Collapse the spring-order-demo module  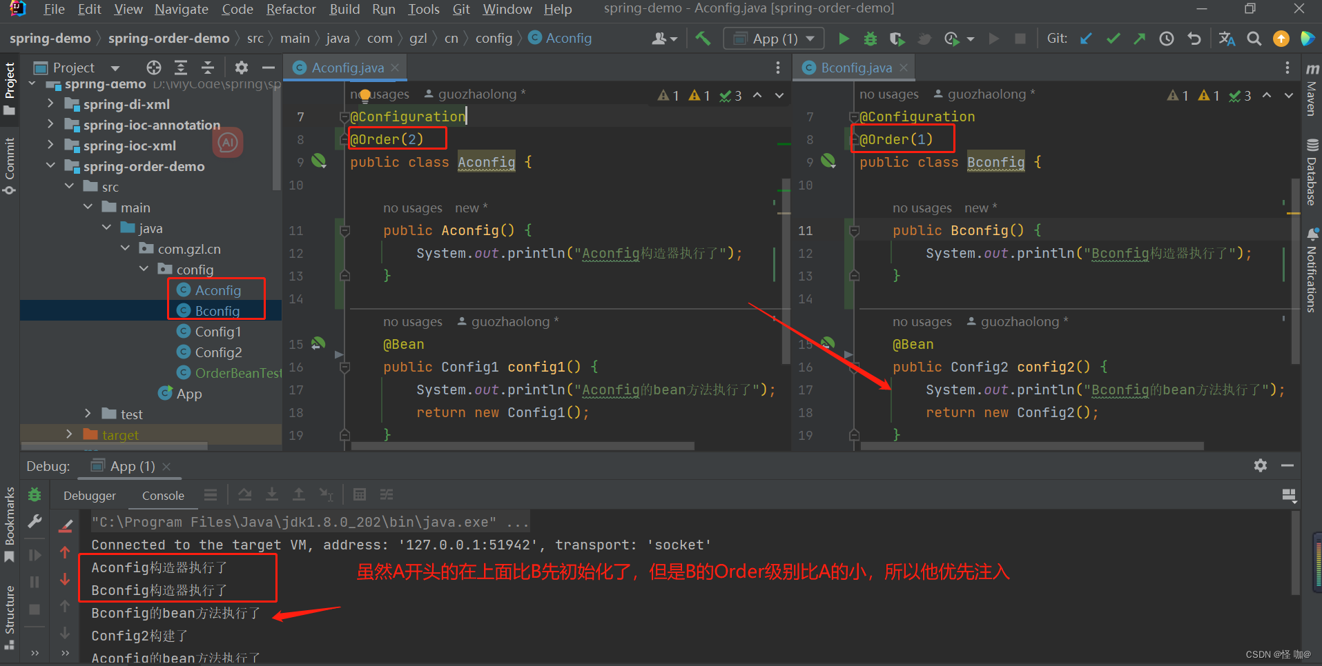[50, 166]
